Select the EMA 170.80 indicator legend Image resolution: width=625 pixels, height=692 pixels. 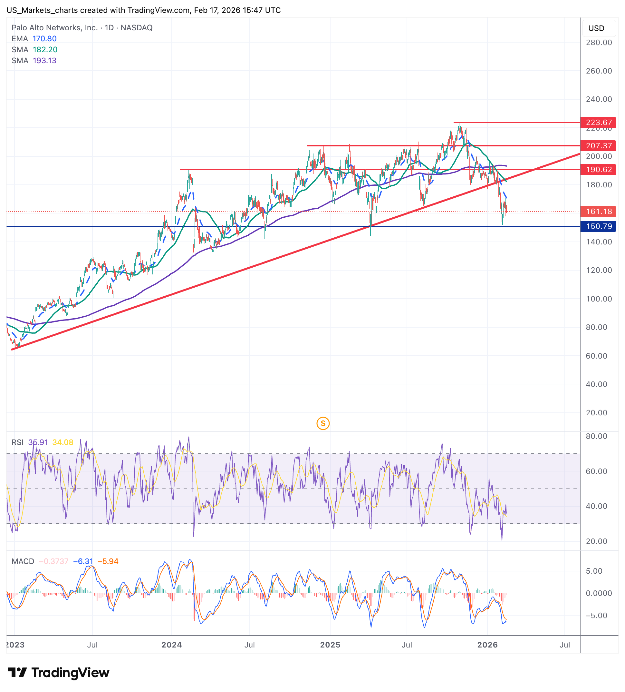click(34, 38)
